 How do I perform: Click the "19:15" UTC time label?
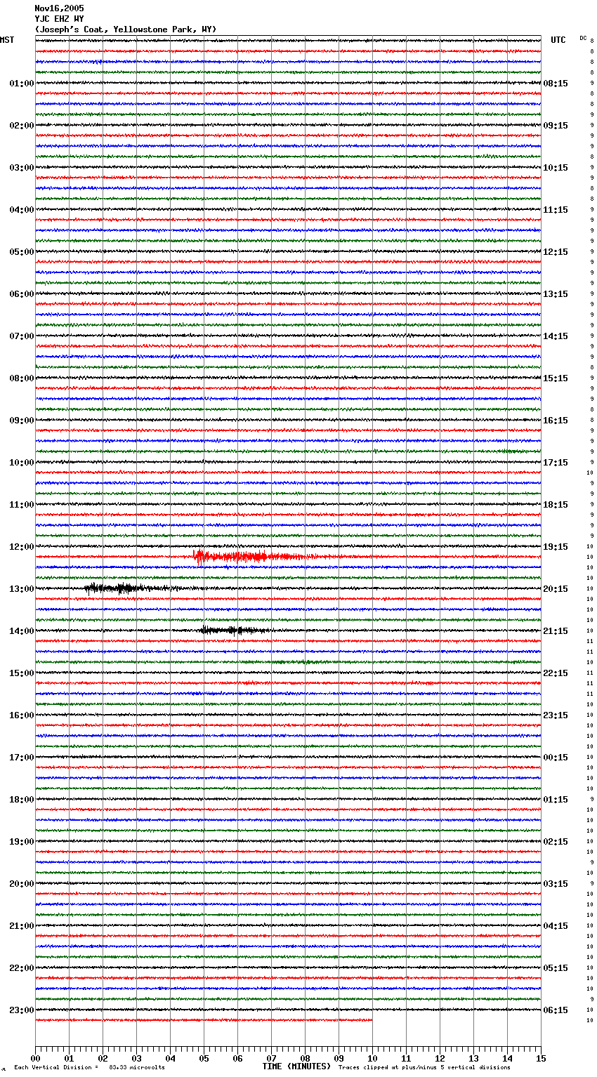pyautogui.click(x=556, y=547)
